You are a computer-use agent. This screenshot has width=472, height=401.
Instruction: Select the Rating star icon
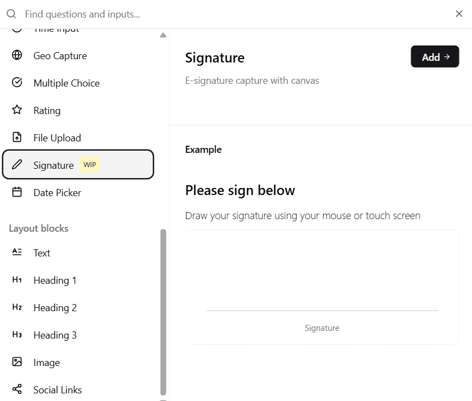click(x=16, y=110)
